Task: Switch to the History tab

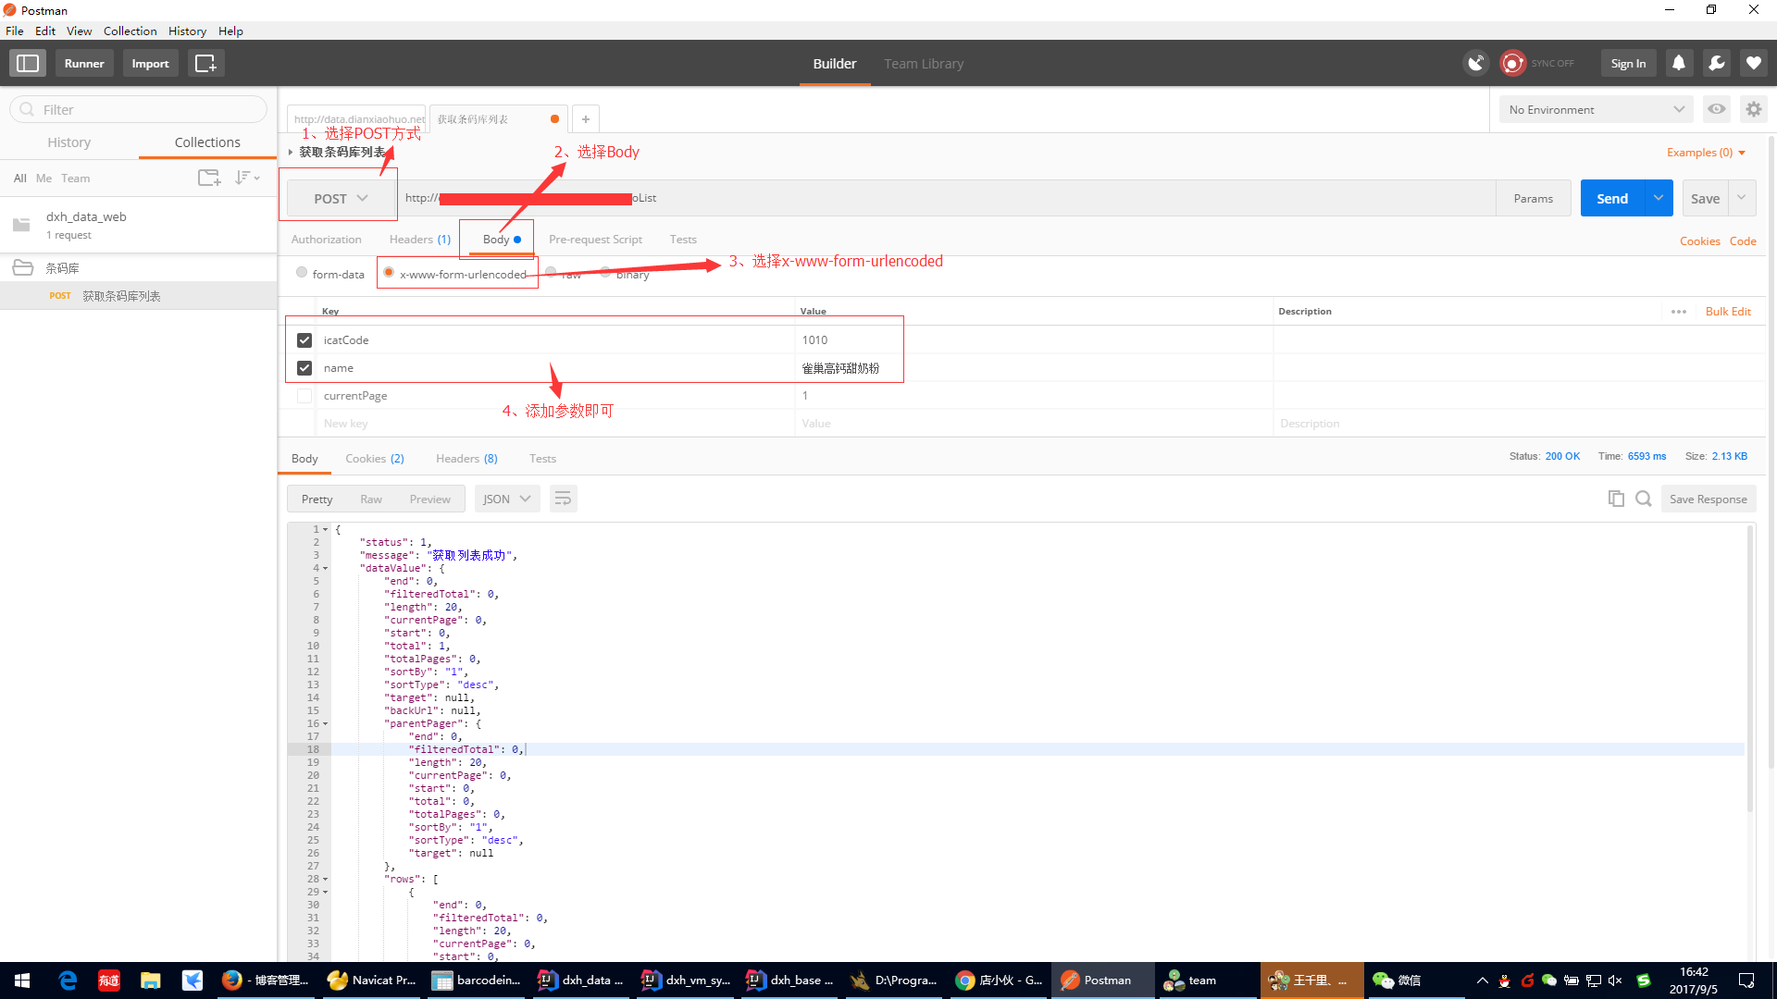Action: pos(69,142)
